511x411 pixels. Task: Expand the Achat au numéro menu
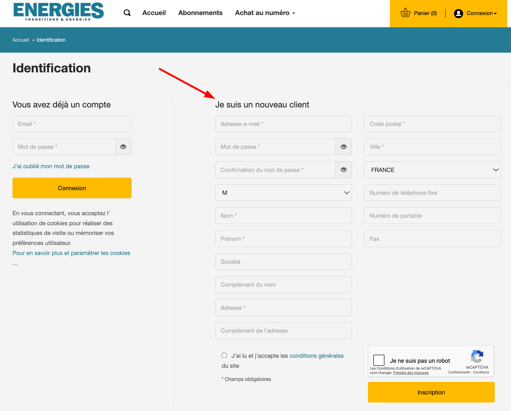tap(265, 13)
